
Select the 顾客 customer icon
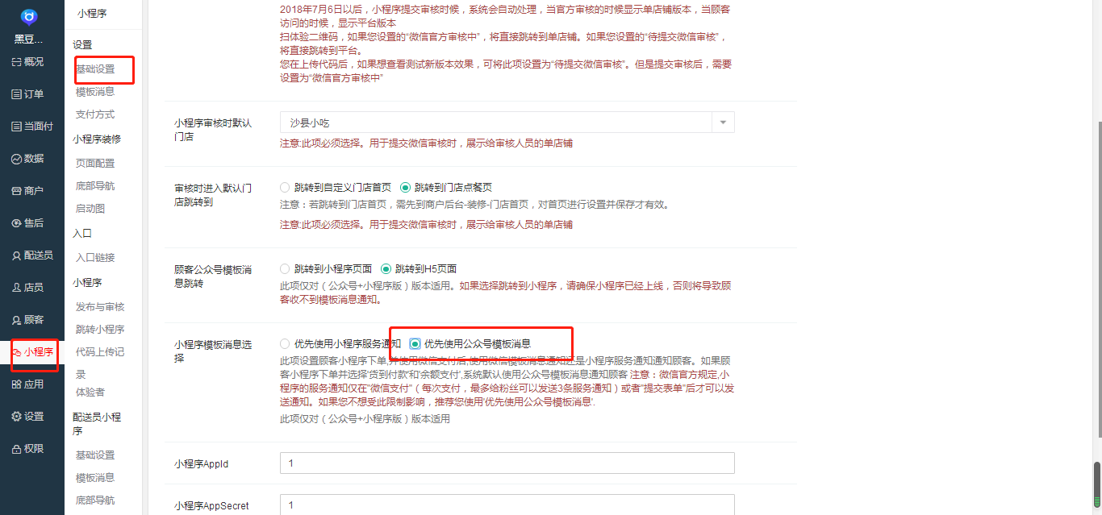[16, 320]
